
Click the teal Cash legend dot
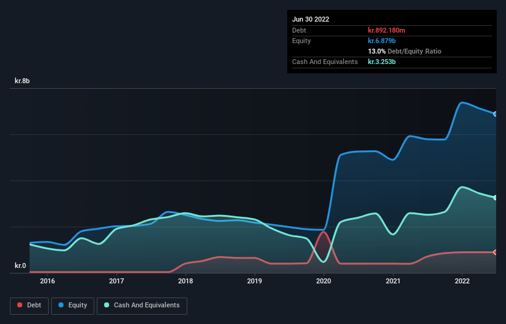pyautogui.click(x=107, y=305)
